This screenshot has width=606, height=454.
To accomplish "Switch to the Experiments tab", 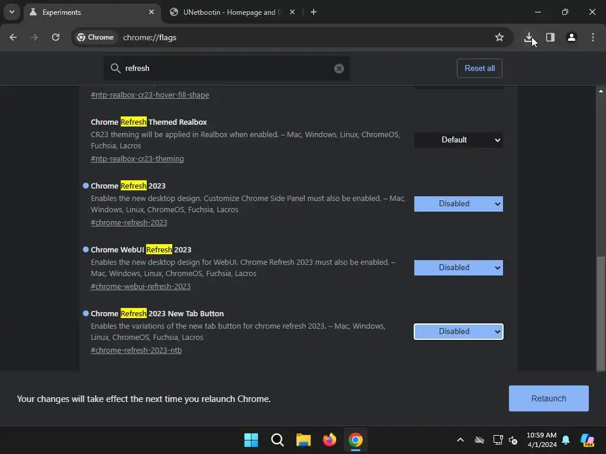I will pyautogui.click(x=93, y=12).
